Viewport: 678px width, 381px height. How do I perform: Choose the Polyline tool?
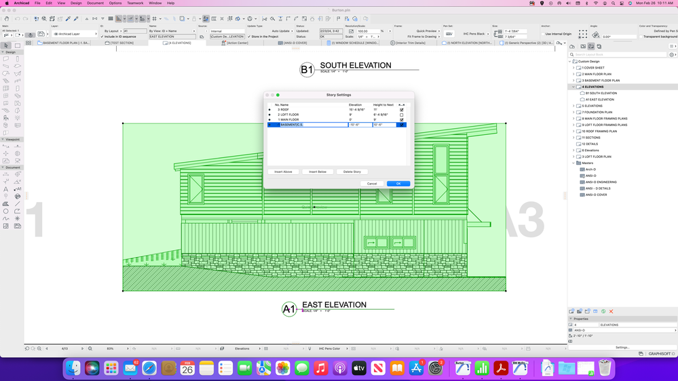tap(17, 212)
